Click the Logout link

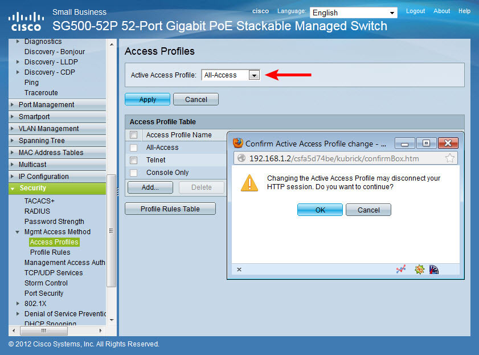415,11
